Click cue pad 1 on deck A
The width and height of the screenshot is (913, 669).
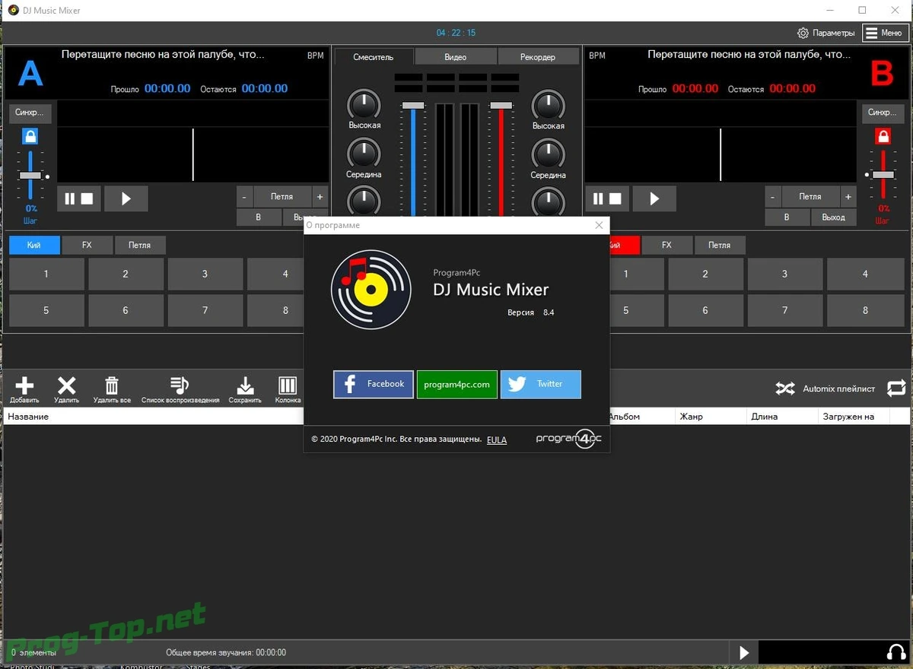point(46,274)
